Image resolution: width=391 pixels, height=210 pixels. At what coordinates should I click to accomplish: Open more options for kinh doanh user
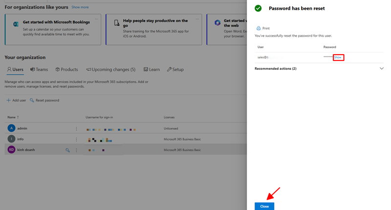76,150
